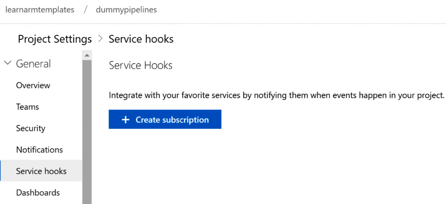Click the scrollbar up arrow in sidebar
The image size is (446, 204).
click(87, 55)
